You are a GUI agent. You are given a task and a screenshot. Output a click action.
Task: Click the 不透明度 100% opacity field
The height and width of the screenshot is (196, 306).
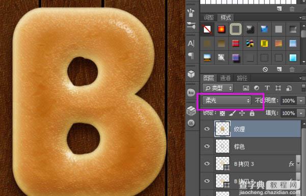click(x=289, y=101)
